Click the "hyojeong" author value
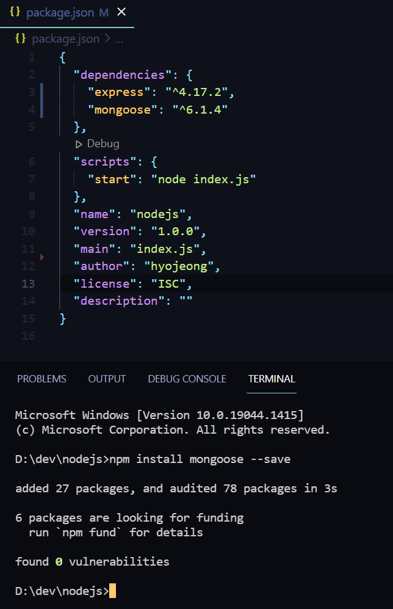This screenshot has height=609, width=393. [x=179, y=266]
